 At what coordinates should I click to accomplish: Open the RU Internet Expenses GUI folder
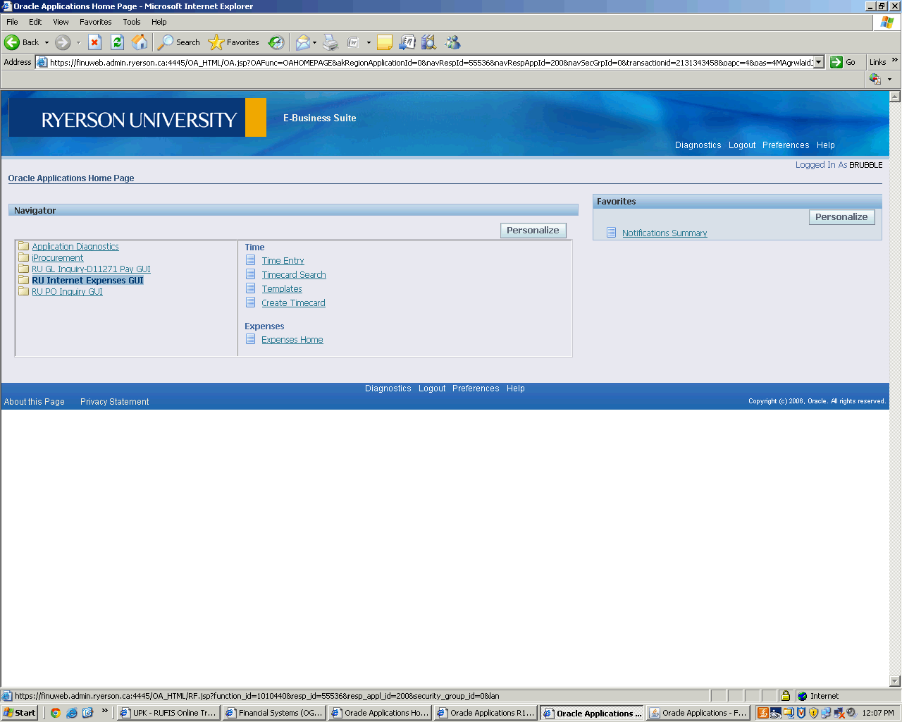point(87,281)
